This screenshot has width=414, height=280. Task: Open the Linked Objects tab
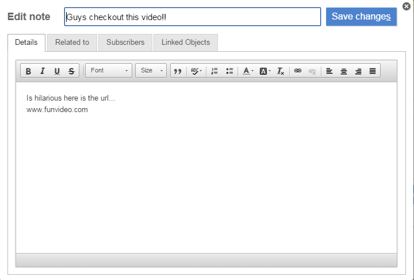[185, 43]
